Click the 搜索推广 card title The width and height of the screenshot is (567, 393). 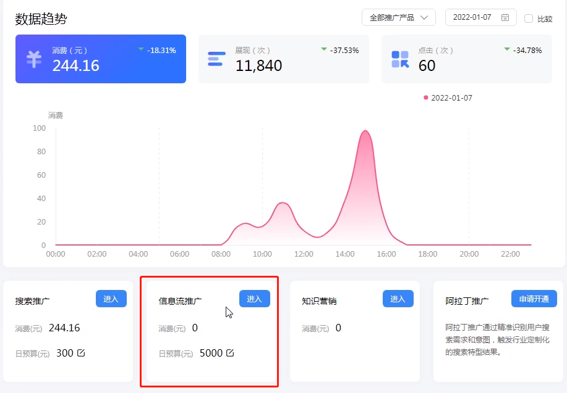point(33,301)
